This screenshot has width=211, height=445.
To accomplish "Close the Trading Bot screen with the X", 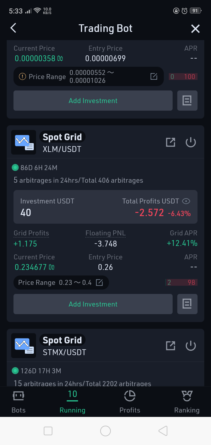I will coord(195,28).
